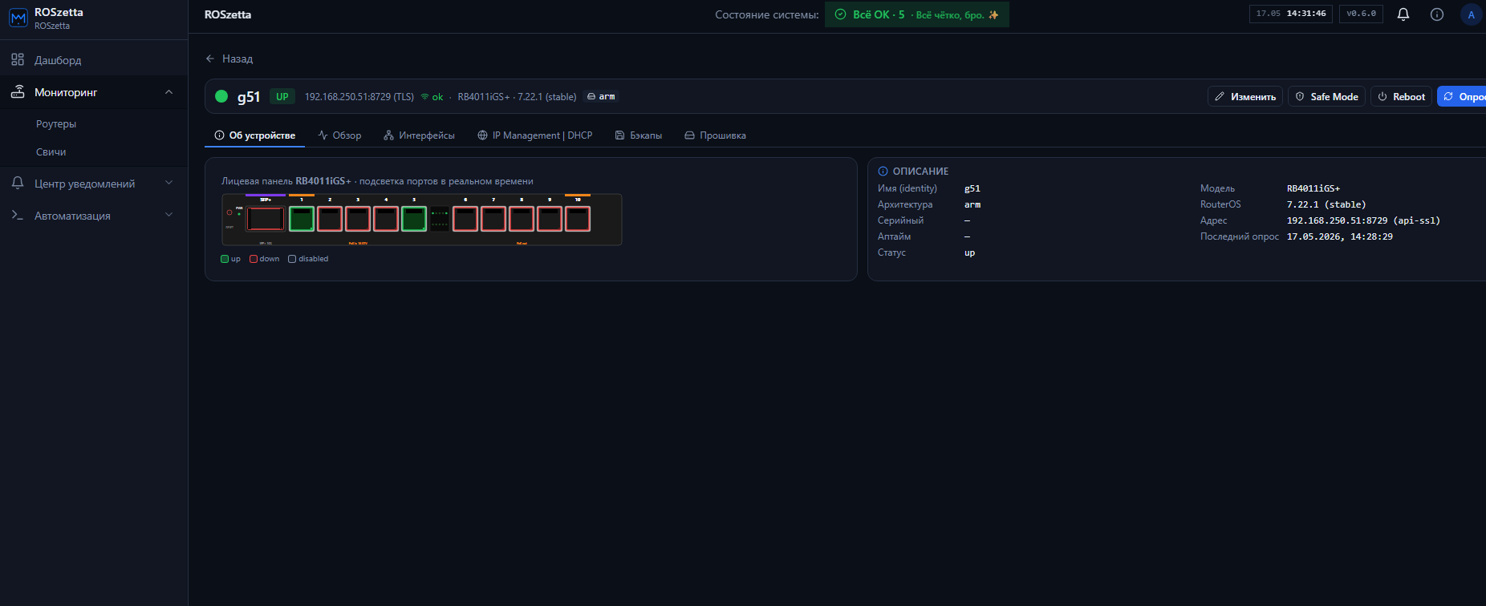Screen dimensions: 1486x606
Task: Click the Safe Mode button
Action: 1326,96
